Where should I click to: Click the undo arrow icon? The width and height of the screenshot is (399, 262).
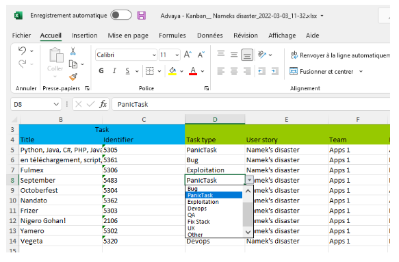click(23, 51)
